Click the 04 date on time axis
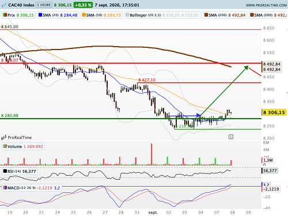This screenshot has height=216, width=288. [200, 213]
